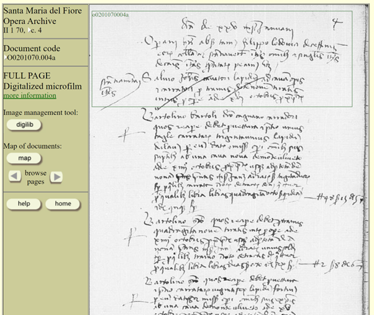Click the "II 1 70" volume reference
The image size is (374, 315).
point(14,30)
